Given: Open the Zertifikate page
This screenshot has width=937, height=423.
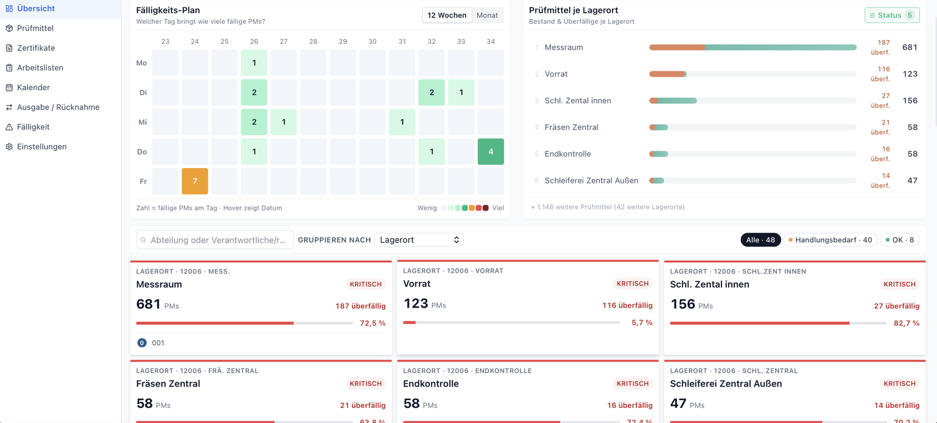Looking at the screenshot, I should (x=60, y=48).
